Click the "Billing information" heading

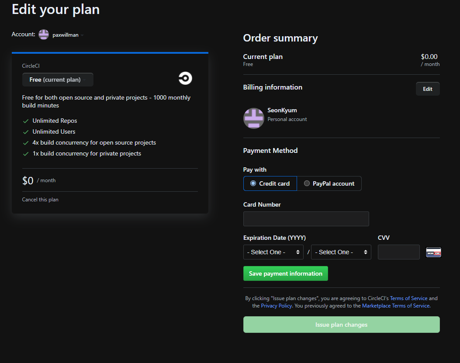[273, 87]
